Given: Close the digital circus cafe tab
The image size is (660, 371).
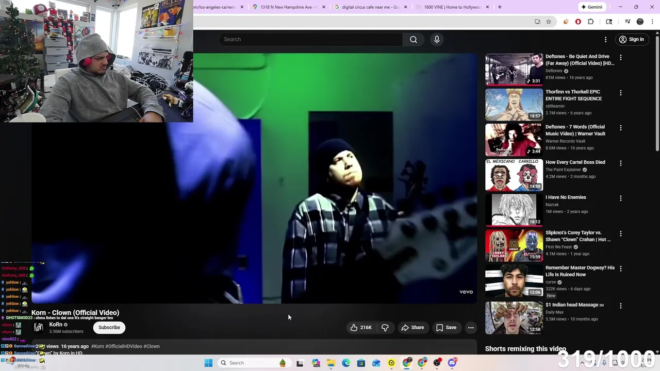Looking at the screenshot, I should (405, 7).
